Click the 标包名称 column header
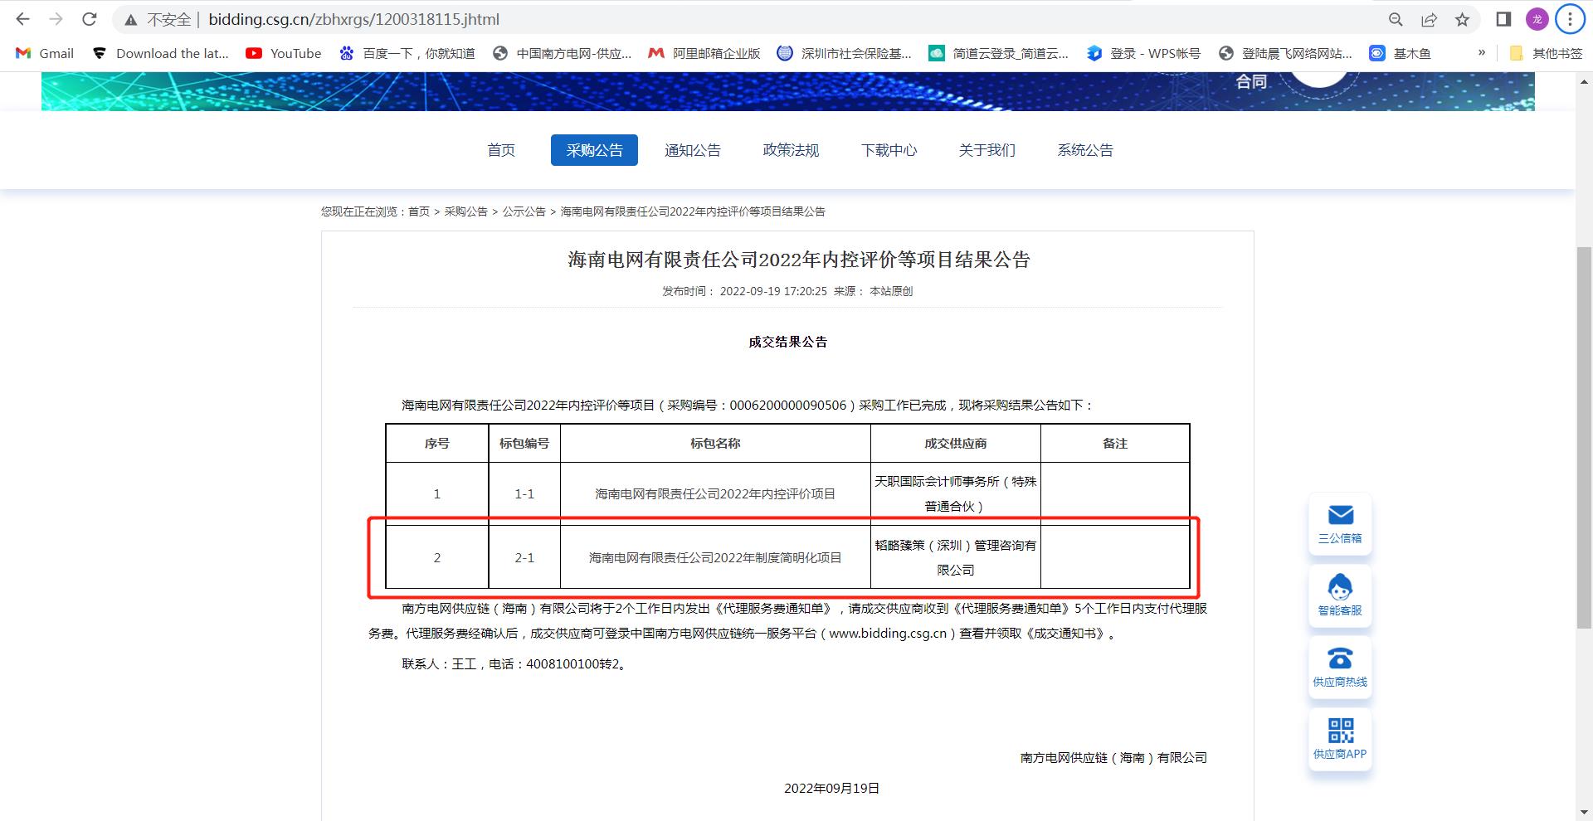The image size is (1593, 821). click(715, 444)
